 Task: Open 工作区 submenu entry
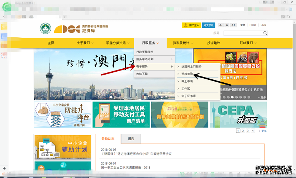click(x=198, y=89)
